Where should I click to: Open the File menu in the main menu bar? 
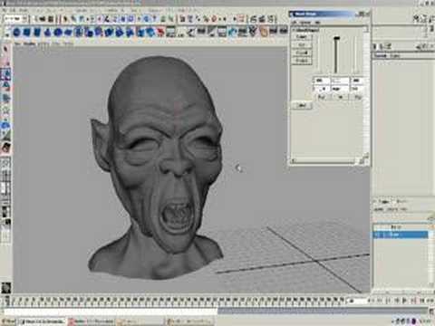[5, 10]
